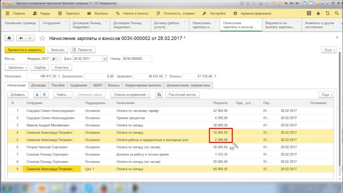
Task: Switch to the Договоры tab
Action: tap(38, 85)
